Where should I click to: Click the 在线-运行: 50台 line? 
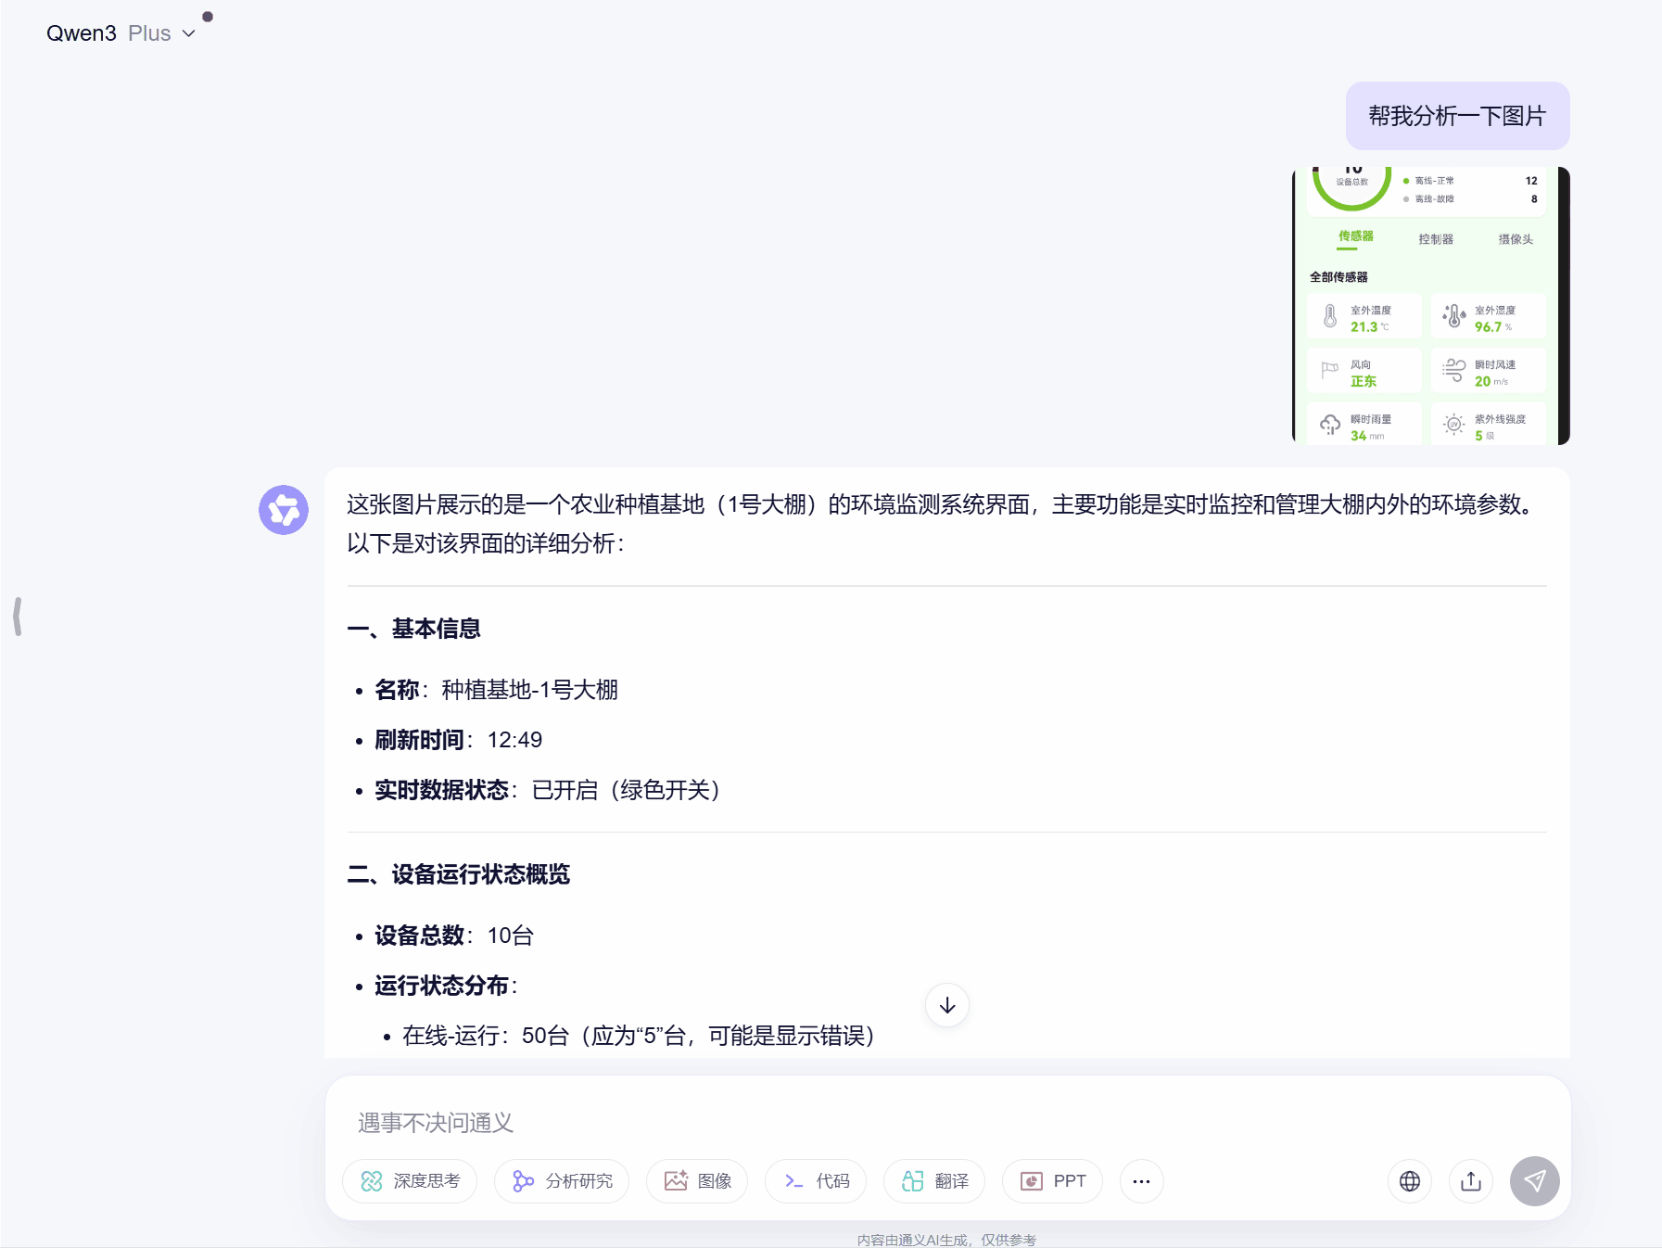coord(638,1036)
